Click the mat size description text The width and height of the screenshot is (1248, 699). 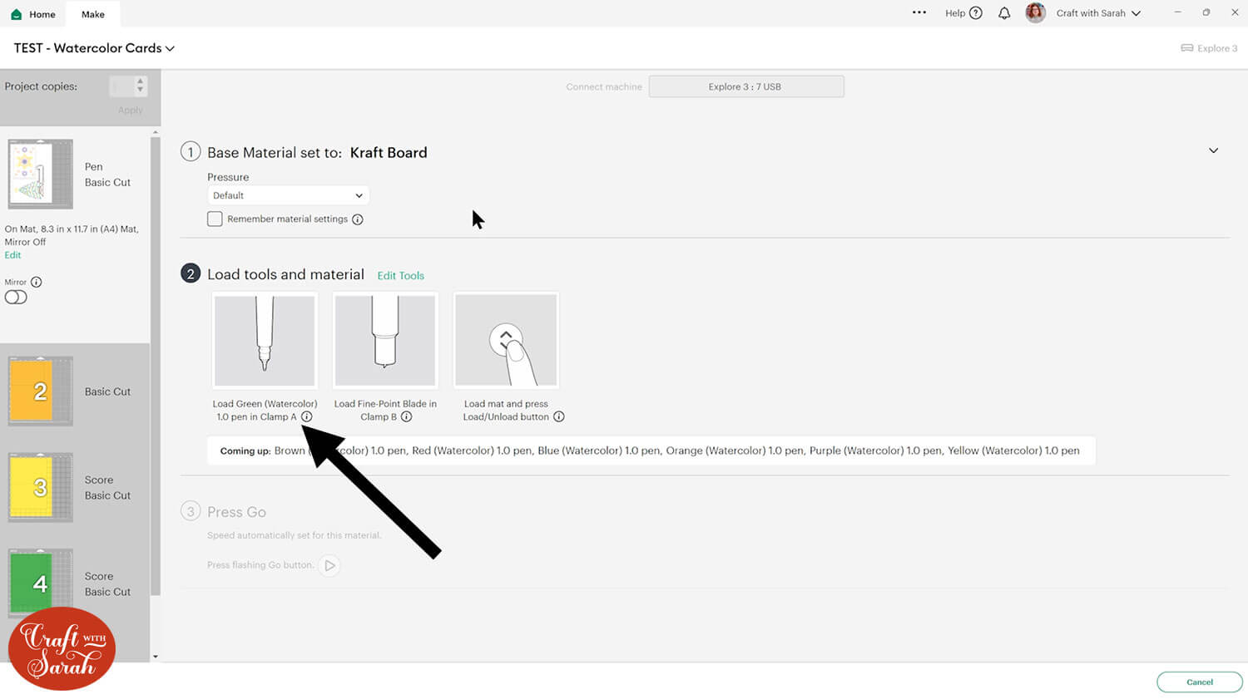point(72,235)
